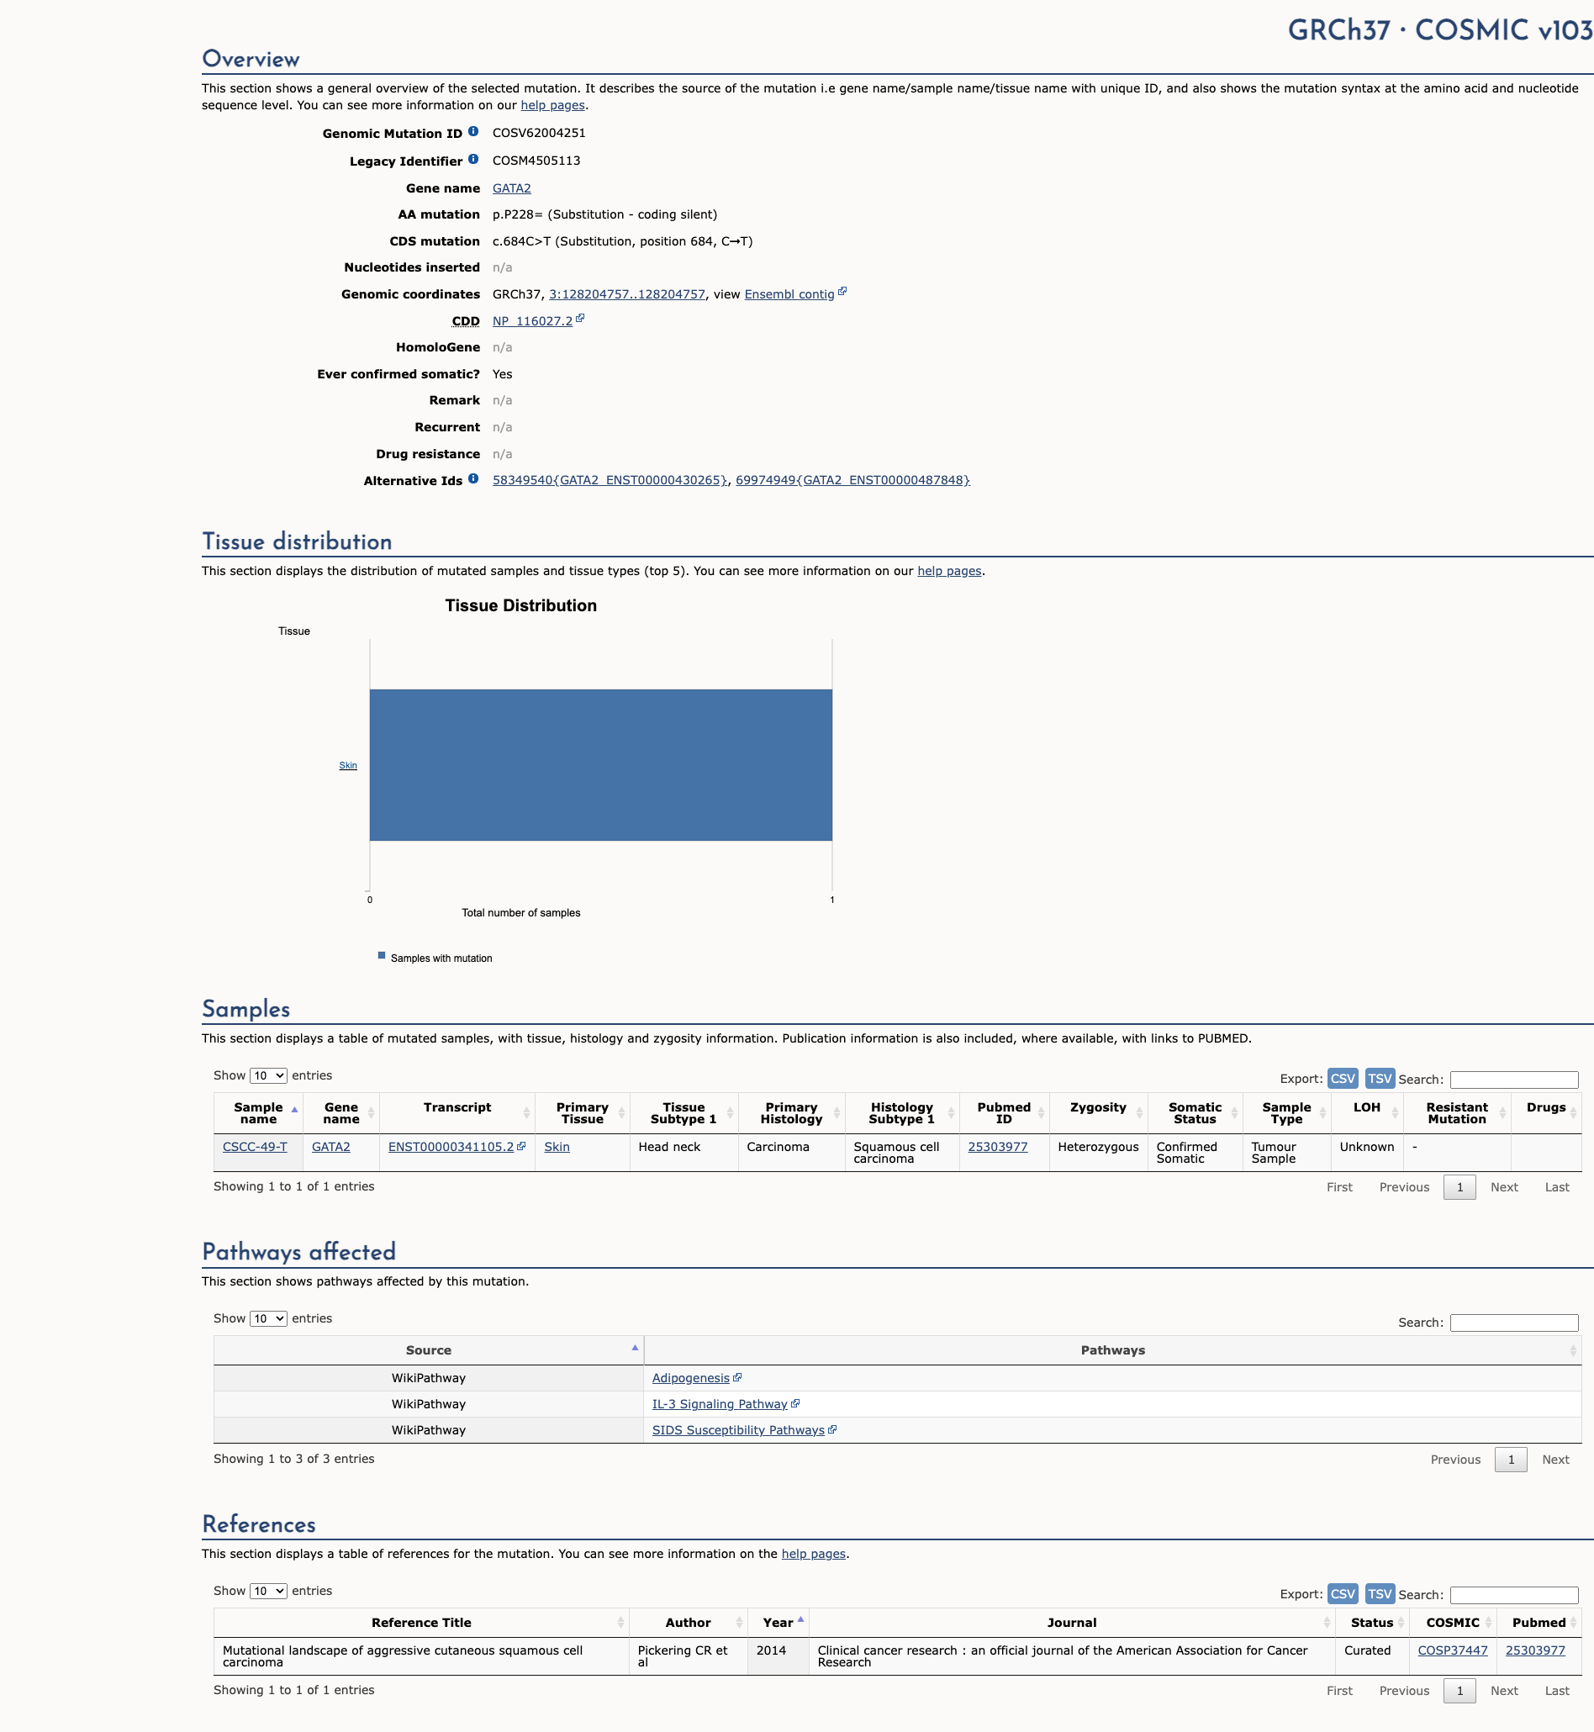Viewport: 1594px width, 1732px height.
Task: Sort Samples table by LOH column
Action: (1367, 1112)
